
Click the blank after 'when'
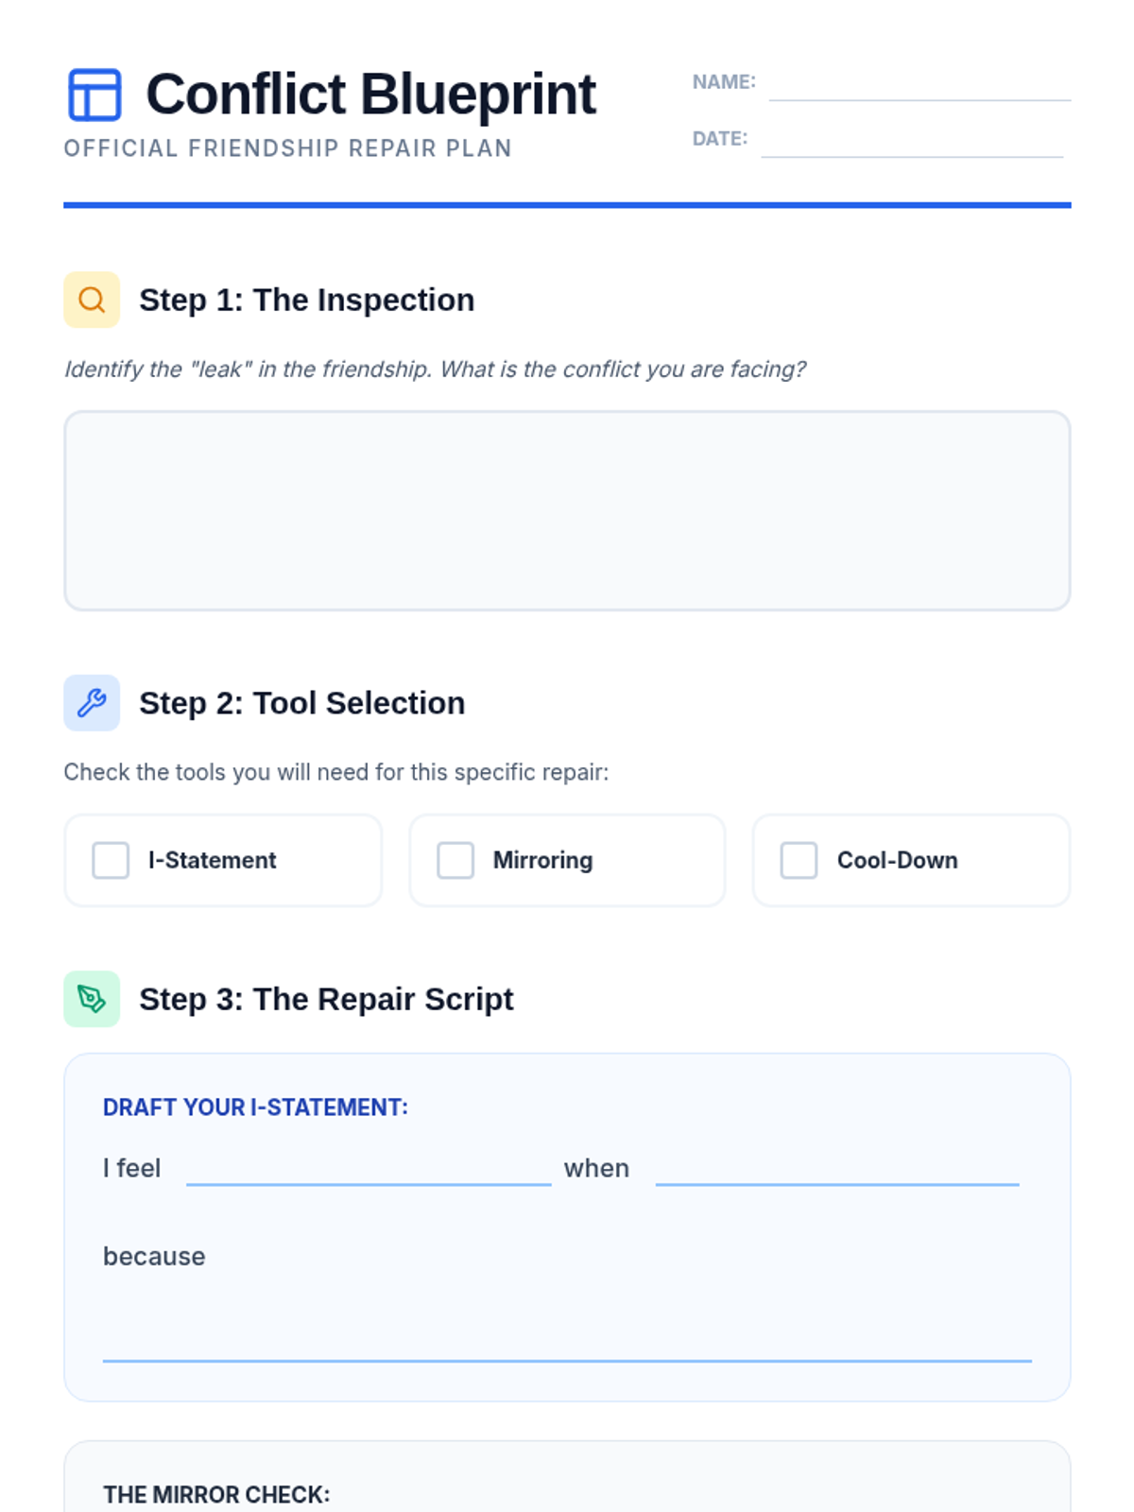pos(837,1168)
